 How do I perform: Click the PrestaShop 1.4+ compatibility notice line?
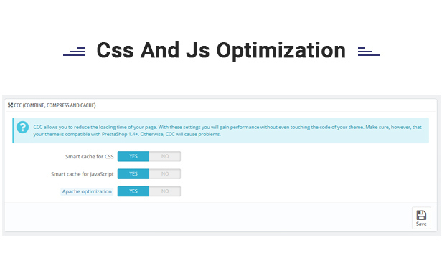pyautogui.click(x=127, y=135)
